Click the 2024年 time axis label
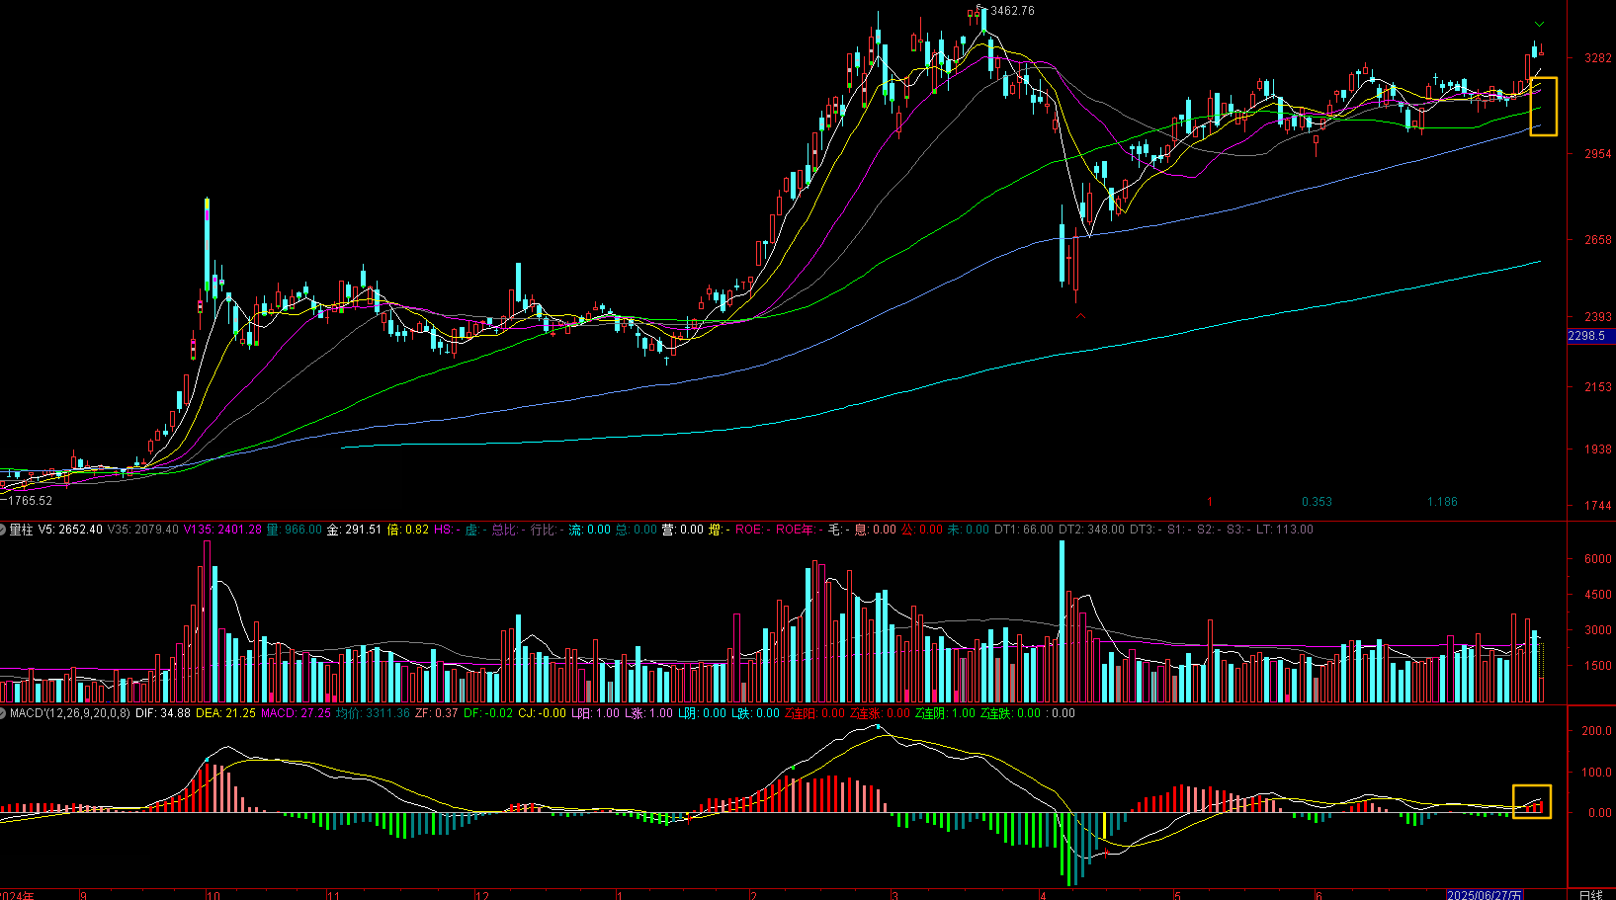This screenshot has width=1616, height=900. 17,895
